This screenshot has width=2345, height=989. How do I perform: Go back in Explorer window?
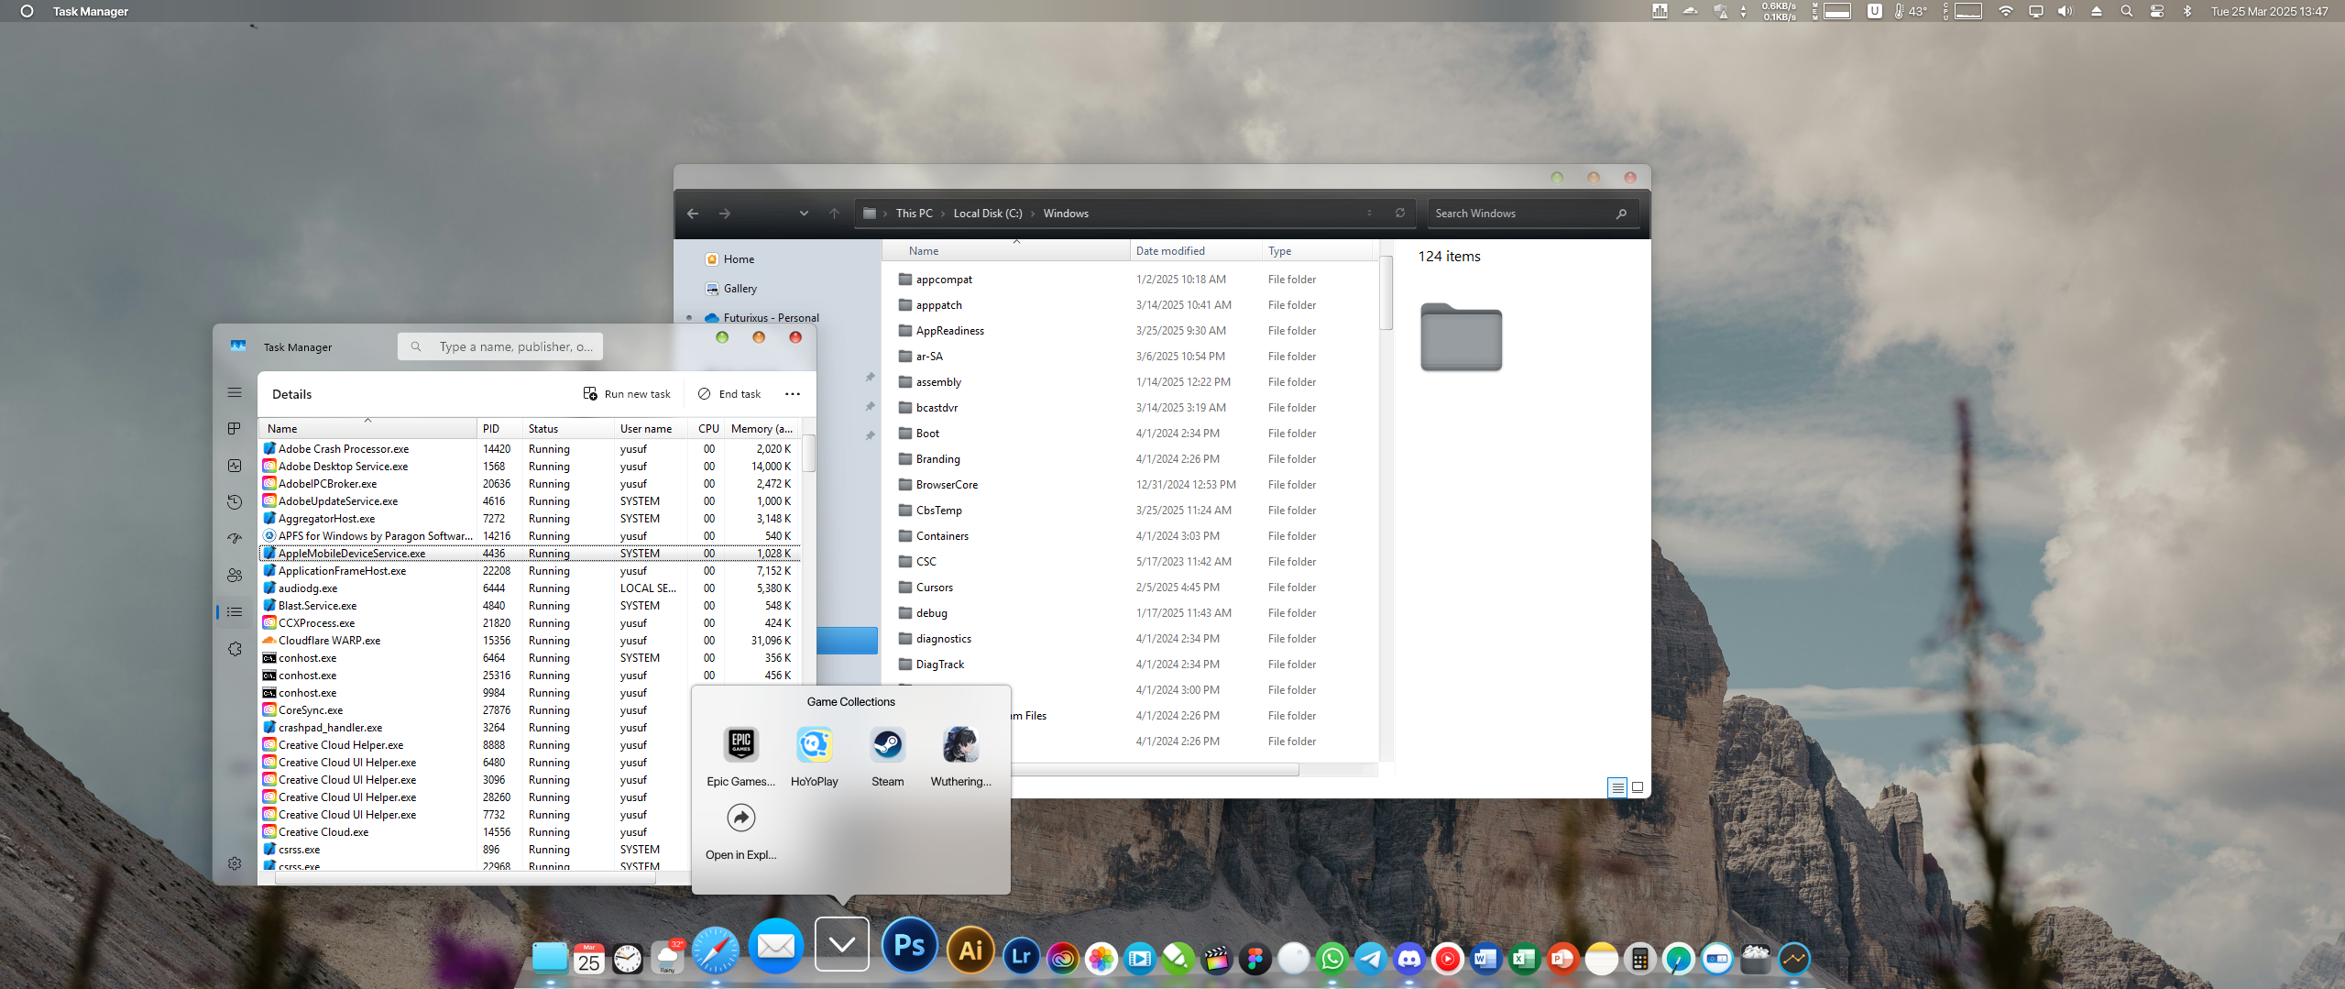point(693,214)
